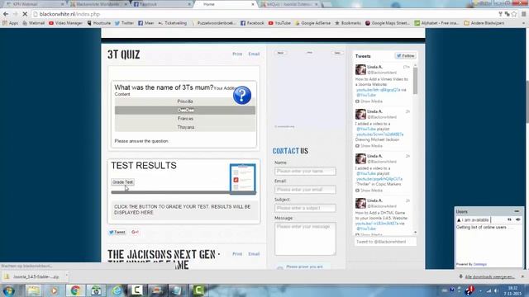
Task: Click the Subject field in Contact Us
Action: pyautogui.click(x=305, y=208)
